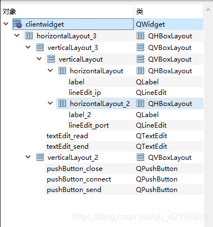
Task: Click QHBoxLayout class icon in horizontalLayout_2 row
Action: click(140, 103)
